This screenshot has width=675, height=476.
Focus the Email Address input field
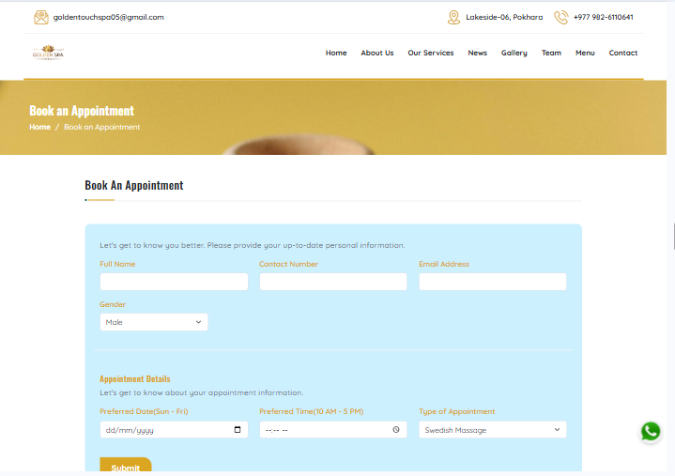click(493, 282)
